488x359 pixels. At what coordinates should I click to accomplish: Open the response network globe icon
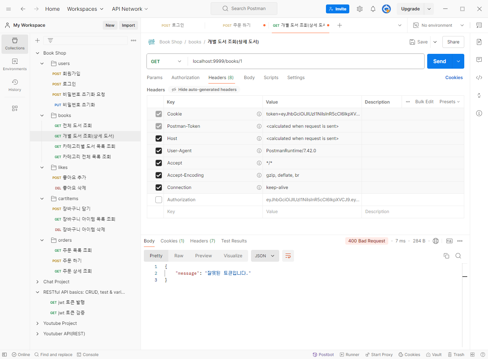point(436,241)
